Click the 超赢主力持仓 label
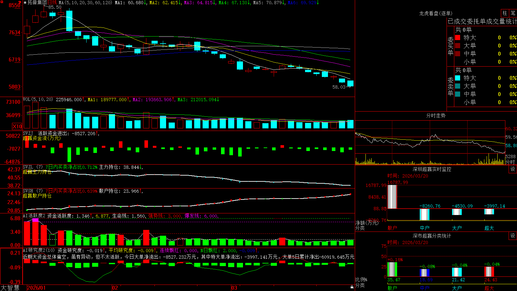 [x=37, y=172]
